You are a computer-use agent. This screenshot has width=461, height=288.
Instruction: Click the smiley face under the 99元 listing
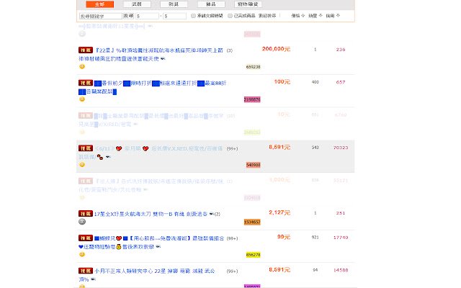[x=82, y=254]
